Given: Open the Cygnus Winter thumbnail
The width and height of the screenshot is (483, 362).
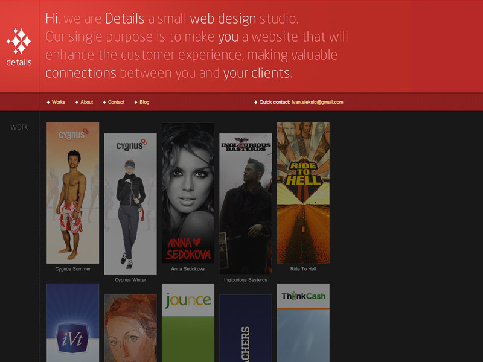Looking at the screenshot, I should point(130,204).
